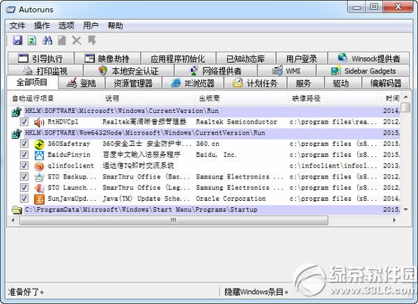Screen dimensions: 418x304
Task: Switch to the 已知动态库 tab
Action: coord(245,59)
